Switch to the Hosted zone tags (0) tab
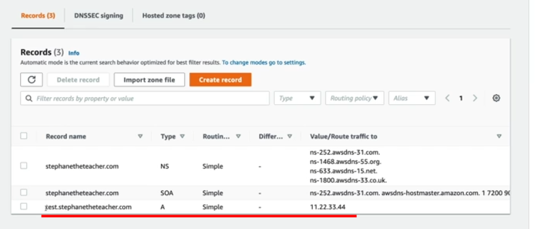Image resolution: width=537 pixels, height=229 pixels. click(174, 16)
